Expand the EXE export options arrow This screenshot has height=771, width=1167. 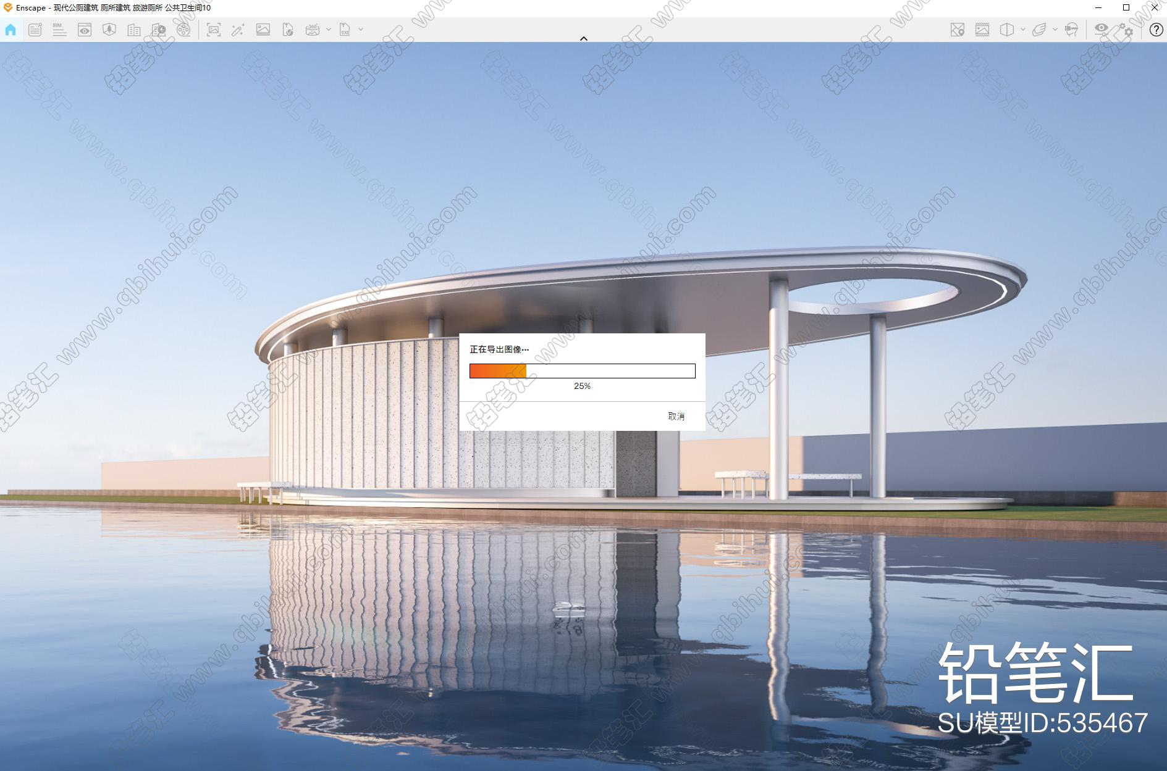361,29
